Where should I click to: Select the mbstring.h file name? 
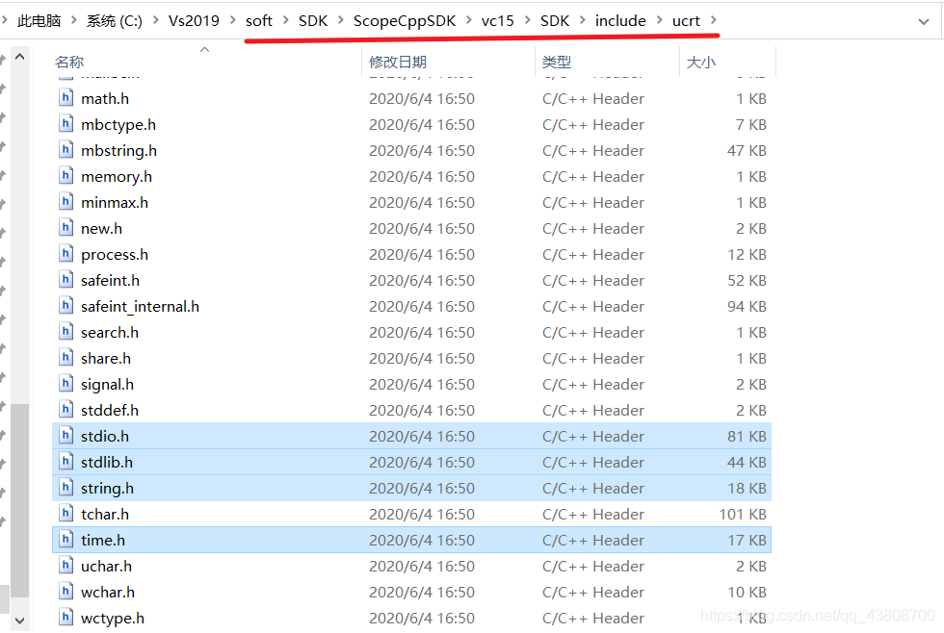click(118, 150)
